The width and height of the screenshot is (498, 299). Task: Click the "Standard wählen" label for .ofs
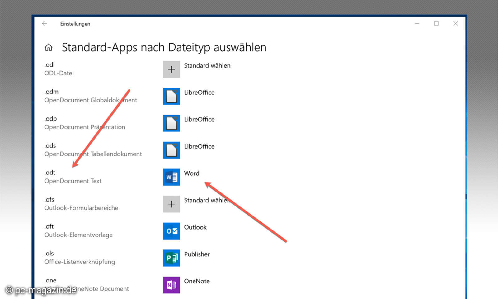pos(207,200)
